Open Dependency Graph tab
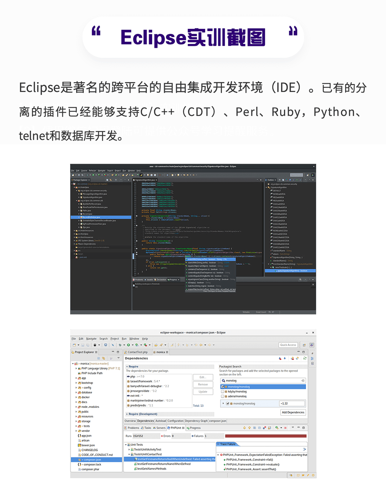 click(196, 421)
